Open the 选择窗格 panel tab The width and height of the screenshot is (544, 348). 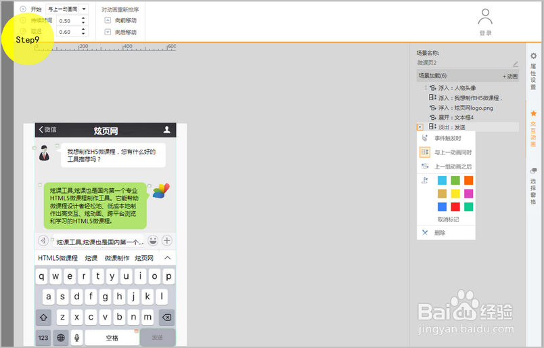(x=533, y=171)
